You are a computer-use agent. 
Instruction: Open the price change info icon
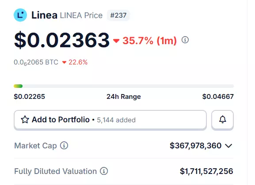coord(185,40)
